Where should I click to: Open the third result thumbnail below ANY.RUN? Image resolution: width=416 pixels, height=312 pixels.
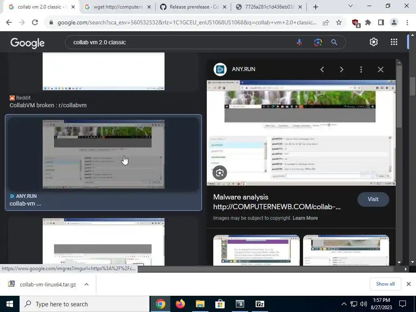point(104,242)
